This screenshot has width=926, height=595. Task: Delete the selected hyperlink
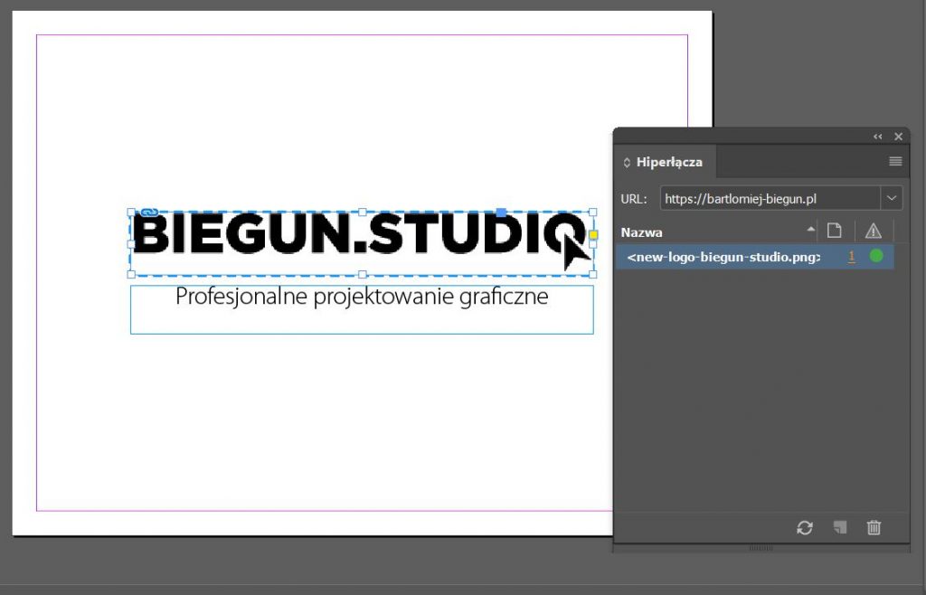874,527
